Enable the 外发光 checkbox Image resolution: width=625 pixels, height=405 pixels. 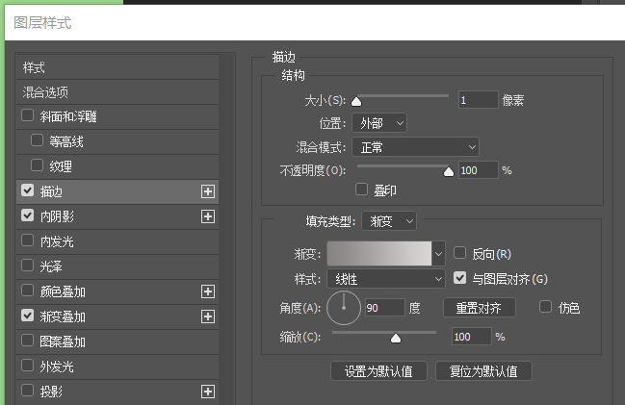click(28, 366)
